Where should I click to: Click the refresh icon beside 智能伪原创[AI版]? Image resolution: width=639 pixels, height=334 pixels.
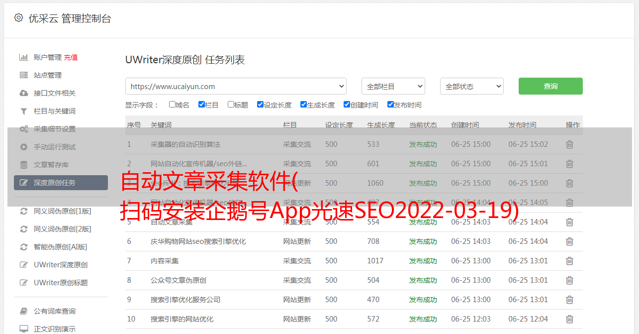23,247
